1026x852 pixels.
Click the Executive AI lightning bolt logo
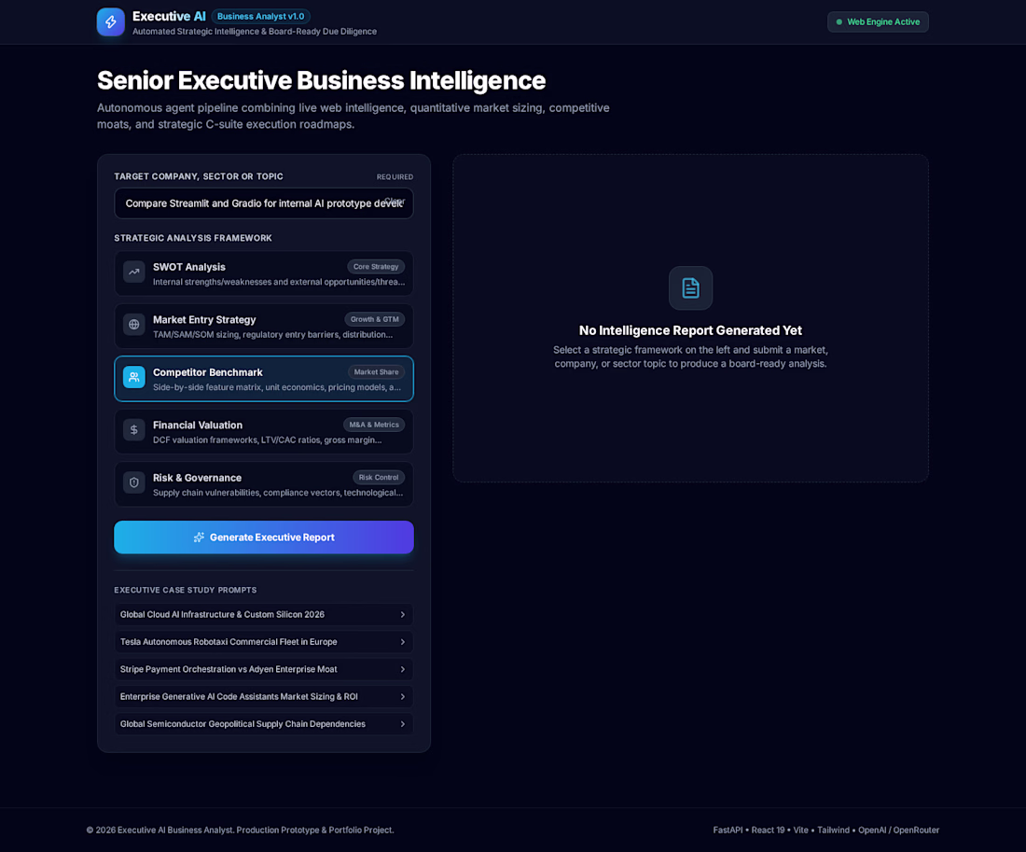click(111, 22)
